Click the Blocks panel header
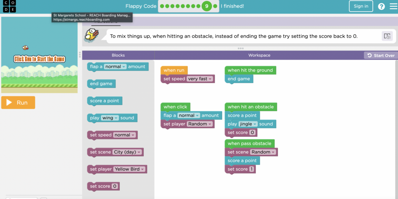 click(x=118, y=55)
